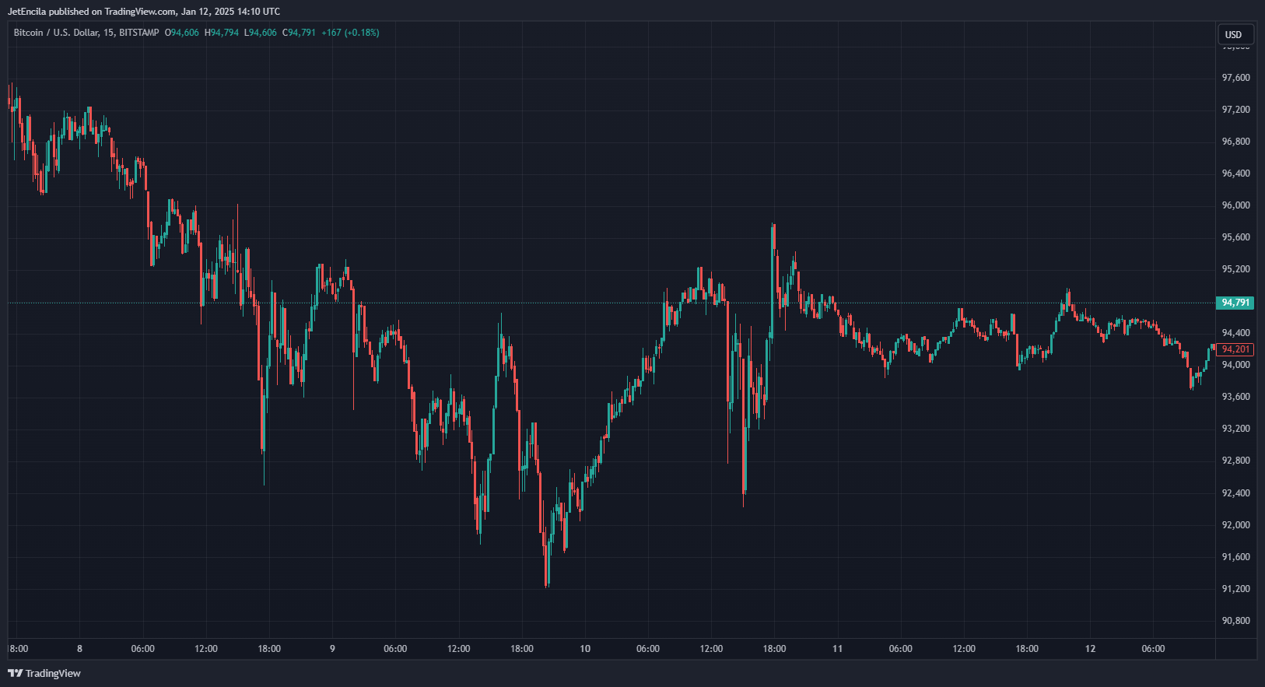Click the red 94,201 price label
Screen dimensions: 1265x687
[x=1235, y=349]
